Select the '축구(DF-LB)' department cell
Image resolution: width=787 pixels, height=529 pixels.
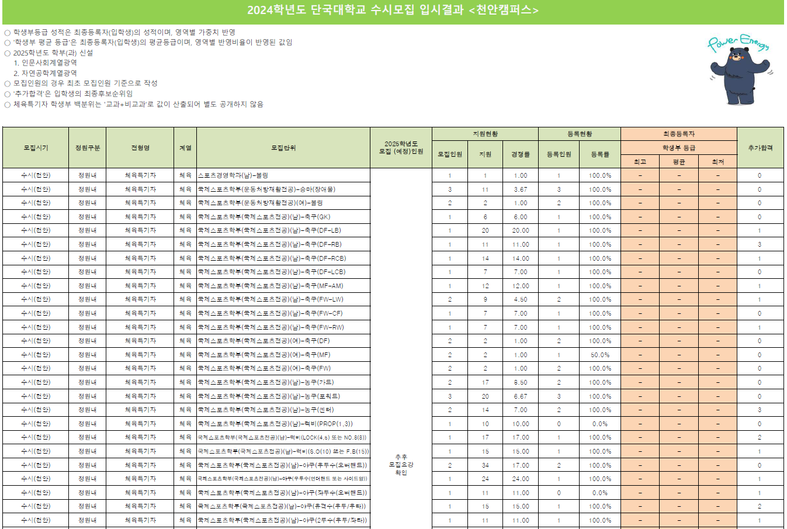(x=283, y=230)
